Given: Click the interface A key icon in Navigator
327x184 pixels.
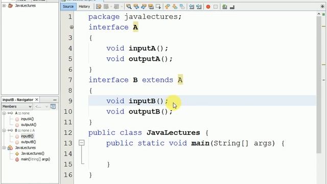Looking at the screenshot, I should 10,113.
